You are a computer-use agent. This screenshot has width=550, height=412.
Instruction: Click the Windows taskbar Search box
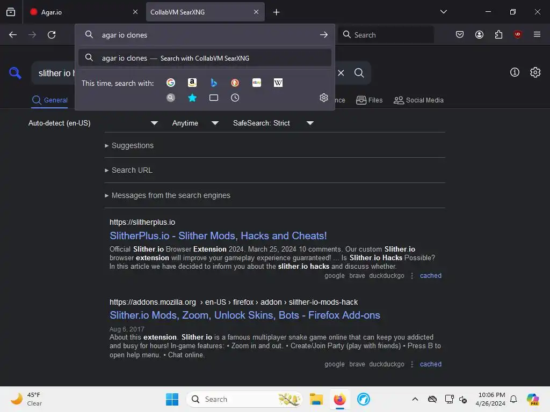click(244, 399)
